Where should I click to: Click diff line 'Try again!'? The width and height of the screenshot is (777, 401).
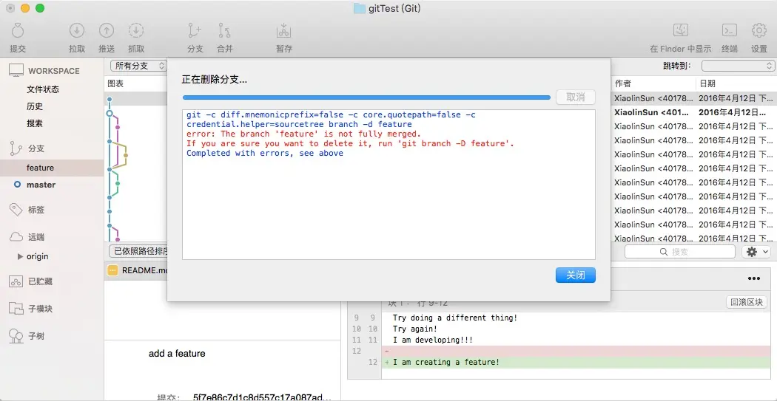pyautogui.click(x=414, y=329)
